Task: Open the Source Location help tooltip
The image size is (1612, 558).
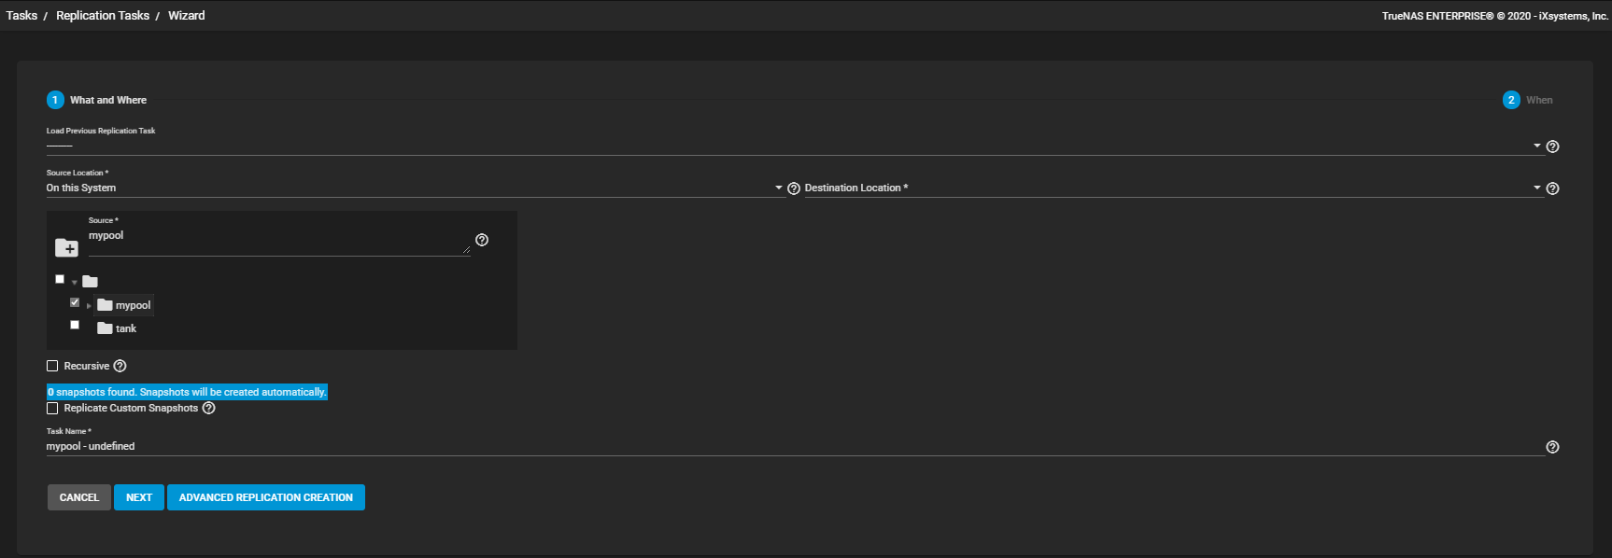Action: click(794, 188)
